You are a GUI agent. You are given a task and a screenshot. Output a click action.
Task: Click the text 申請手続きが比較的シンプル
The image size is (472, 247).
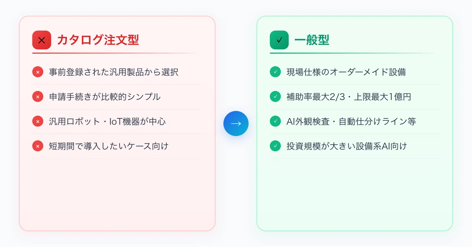(x=105, y=97)
